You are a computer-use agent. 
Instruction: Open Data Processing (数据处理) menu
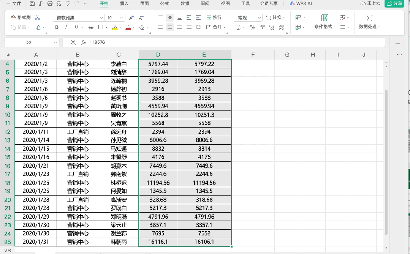click(x=369, y=27)
